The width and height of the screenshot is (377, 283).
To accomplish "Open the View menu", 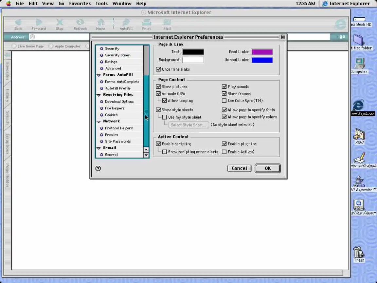I will (x=48, y=3).
